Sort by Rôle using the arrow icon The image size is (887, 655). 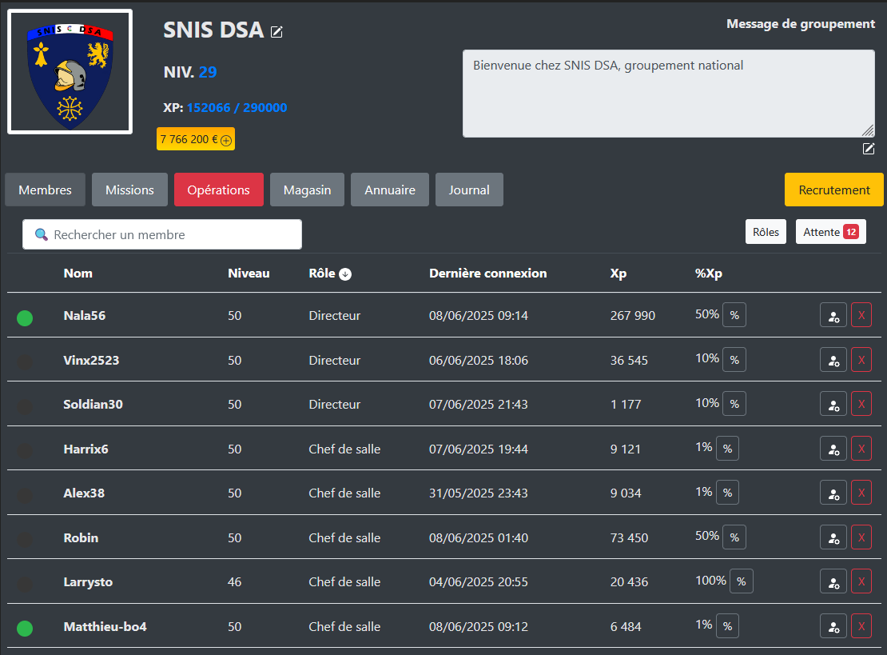(x=345, y=274)
